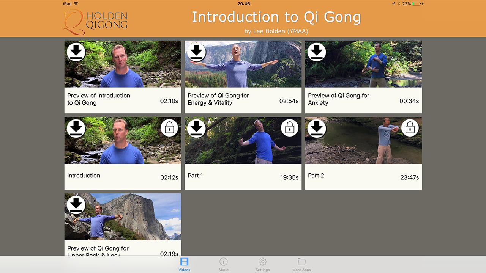
Task: Tap download icon on Introduction video
Action: [76, 129]
